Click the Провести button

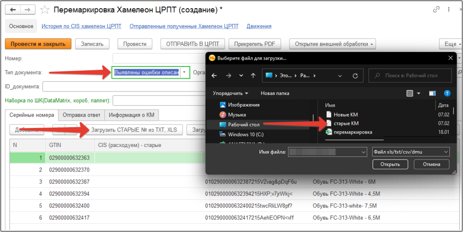click(135, 44)
